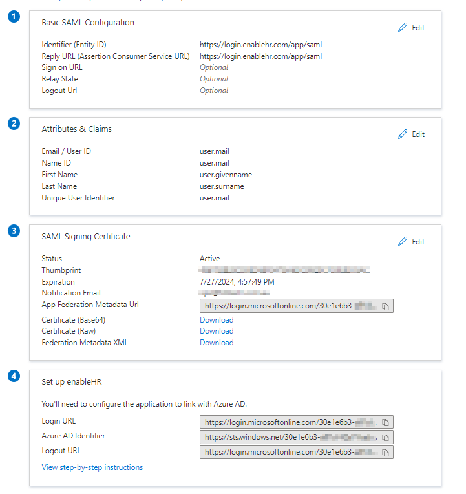The height and width of the screenshot is (494, 466).
Task: Select the expiration date 7/27/2024, 4:57:49 PM
Action: [x=237, y=282]
